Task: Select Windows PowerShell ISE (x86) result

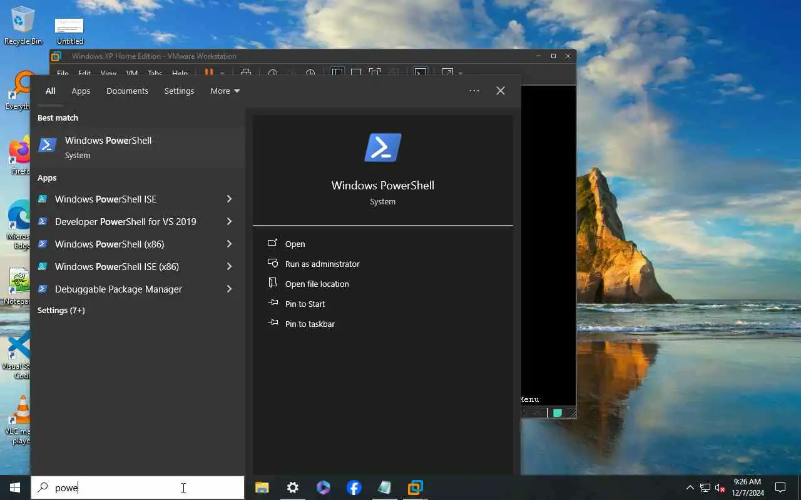Action: [127, 266]
